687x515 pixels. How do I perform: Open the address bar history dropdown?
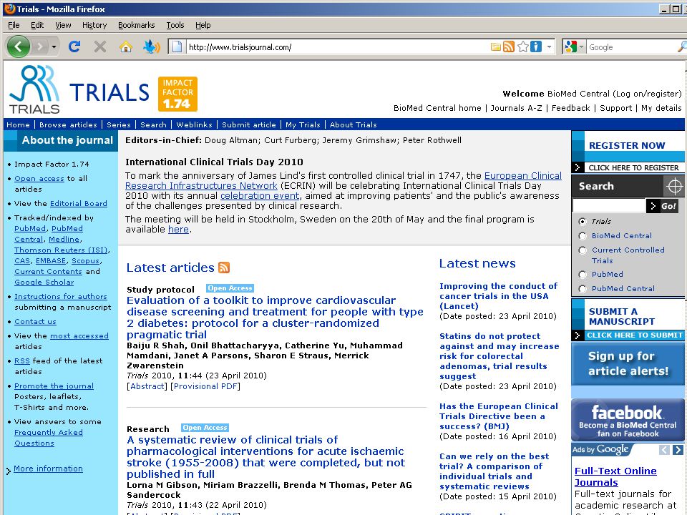click(x=549, y=46)
